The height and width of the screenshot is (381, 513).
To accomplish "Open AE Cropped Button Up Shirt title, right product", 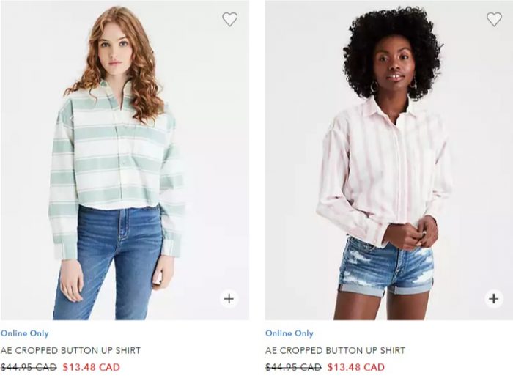I will [335, 350].
